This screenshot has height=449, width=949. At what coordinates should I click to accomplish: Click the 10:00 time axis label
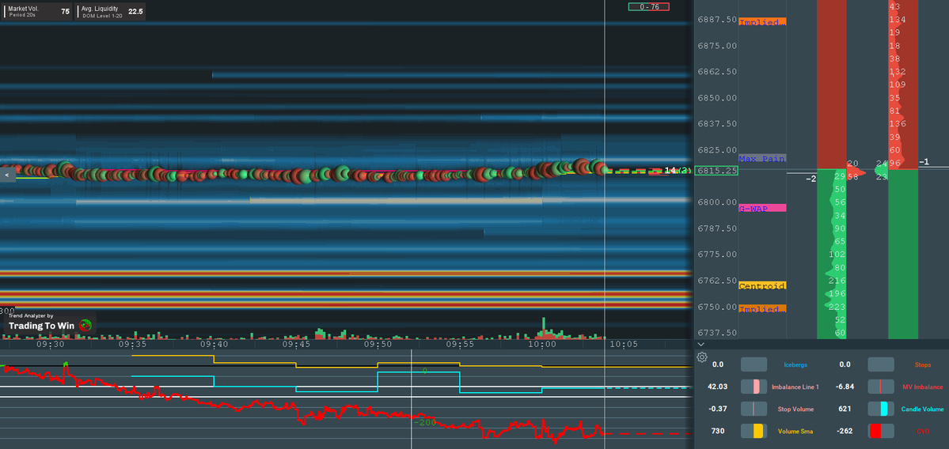pos(541,344)
